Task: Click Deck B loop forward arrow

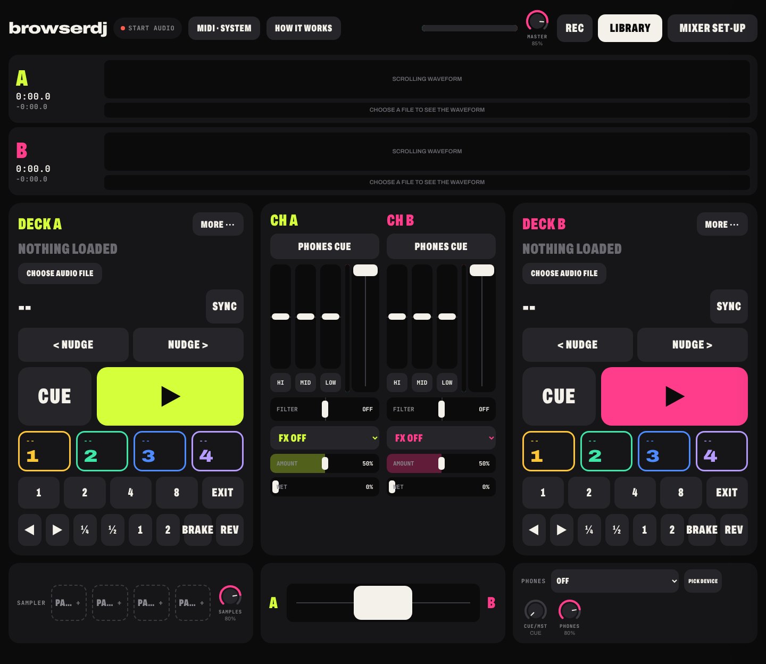Action: 562,530
